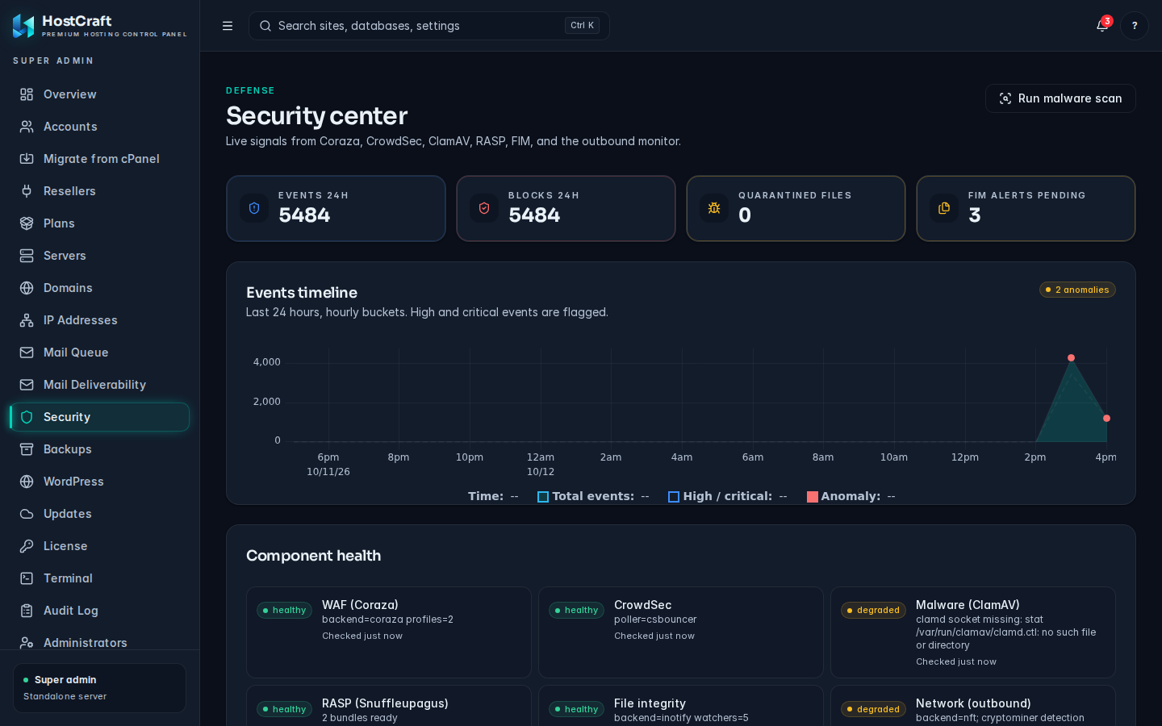Viewport: 1162px width, 726px height.
Task: Go to the WordPress menu item
Action: pyautogui.click(x=100, y=482)
